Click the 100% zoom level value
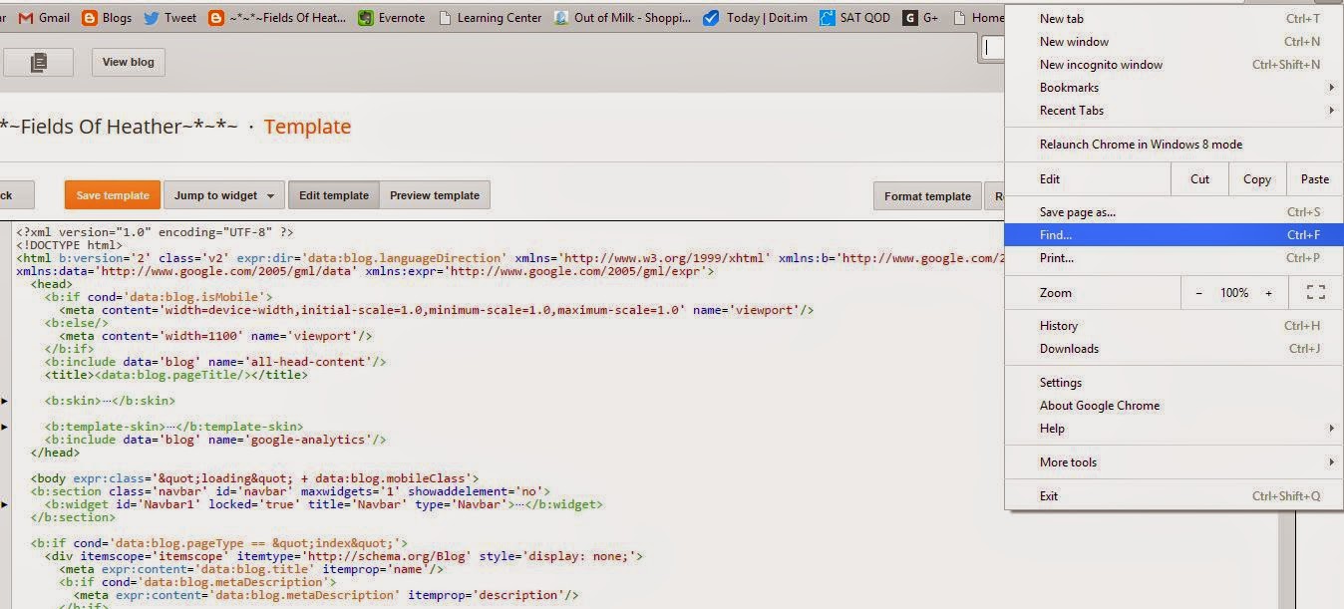 [1233, 293]
